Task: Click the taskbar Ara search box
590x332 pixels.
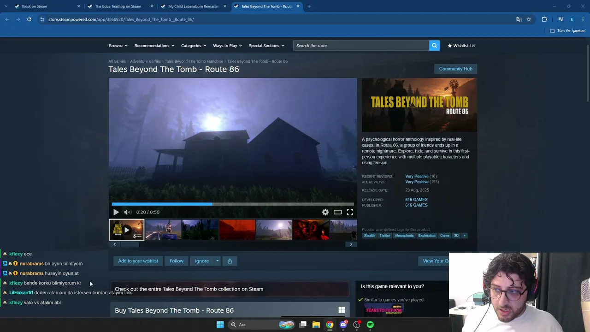Action: pos(262,325)
